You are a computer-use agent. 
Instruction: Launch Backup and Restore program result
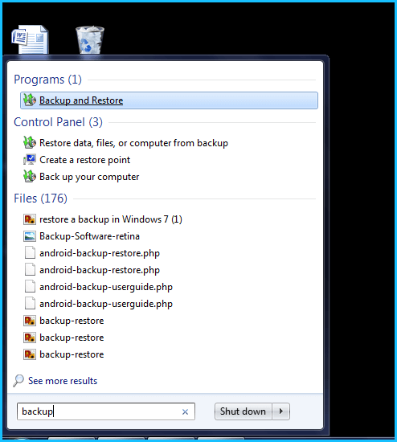(x=170, y=100)
